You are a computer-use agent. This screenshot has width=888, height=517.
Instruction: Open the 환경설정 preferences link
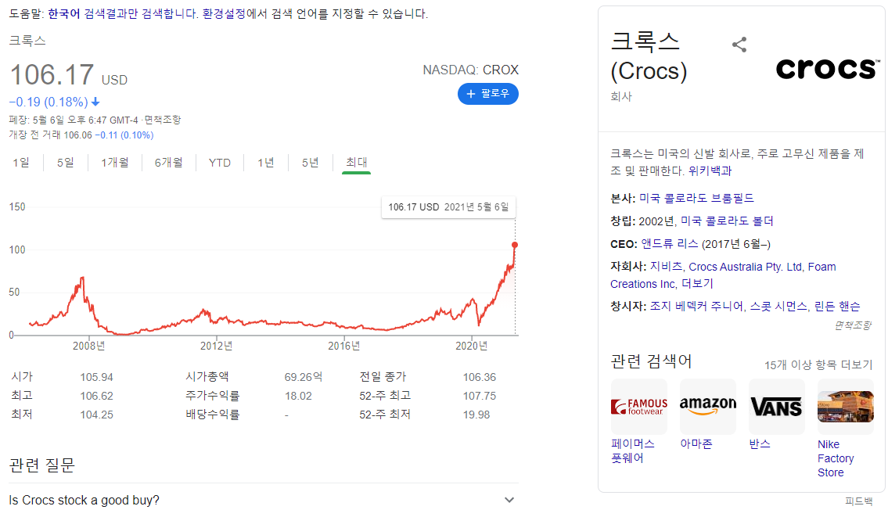[224, 13]
